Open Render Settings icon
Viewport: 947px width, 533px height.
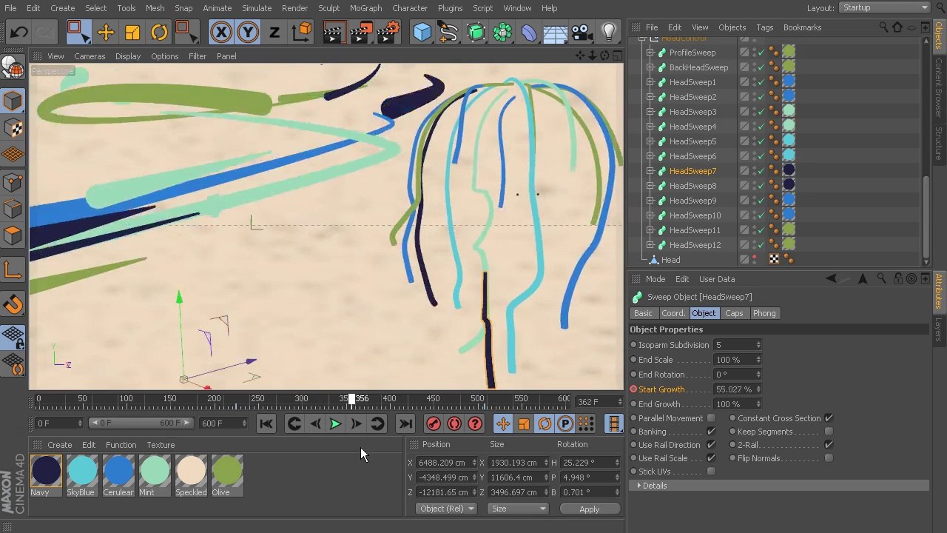(388, 32)
